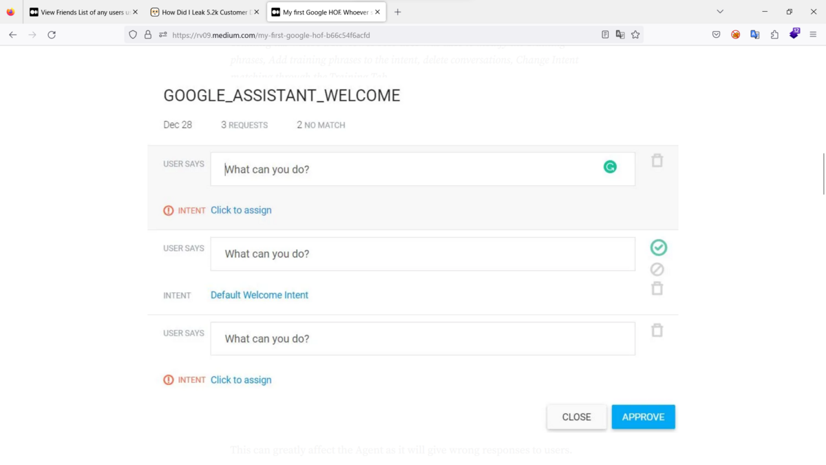Click the blue translate extension icon in the toolbar
Image resolution: width=826 pixels, height=465 pixels.
(755, 34)
